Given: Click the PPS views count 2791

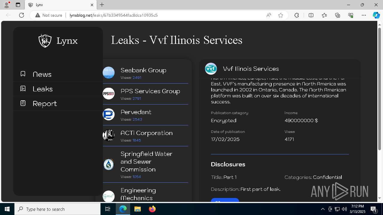Looking at the screenshot, I should (x=137, y=99).
